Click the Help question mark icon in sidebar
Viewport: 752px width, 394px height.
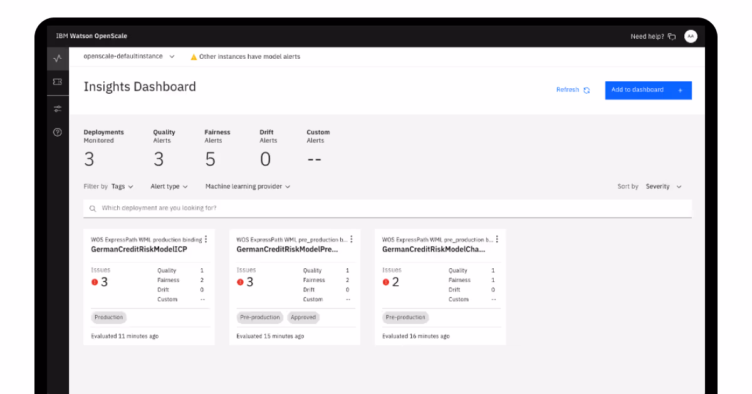point(58,131)
